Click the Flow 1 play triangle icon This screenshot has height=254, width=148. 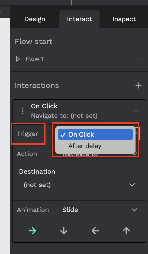[18, 59]
